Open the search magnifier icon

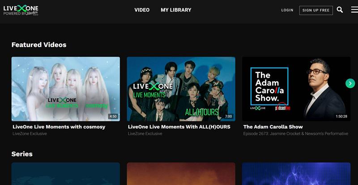[340, 10]
